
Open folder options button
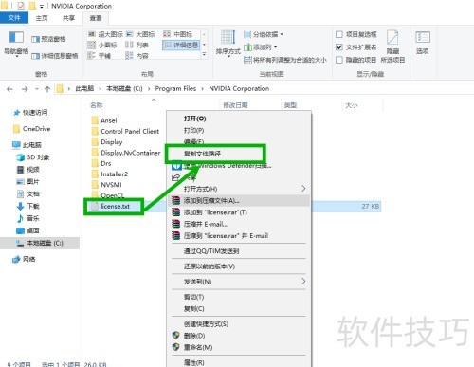point(423,43)
